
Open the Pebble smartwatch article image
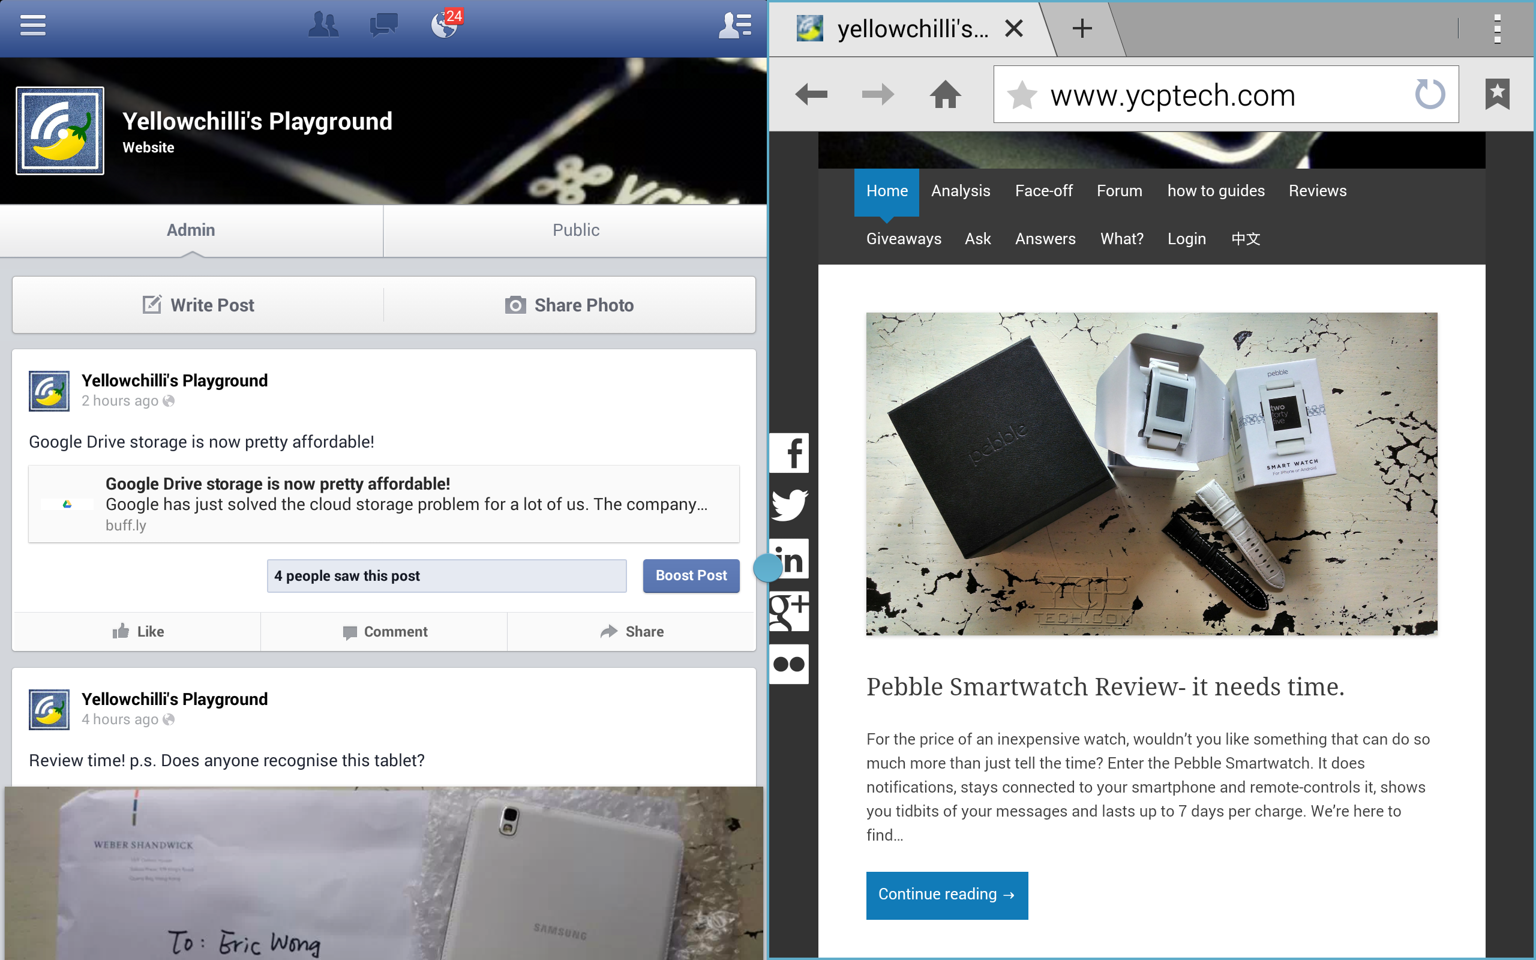tap(1151, 473)
